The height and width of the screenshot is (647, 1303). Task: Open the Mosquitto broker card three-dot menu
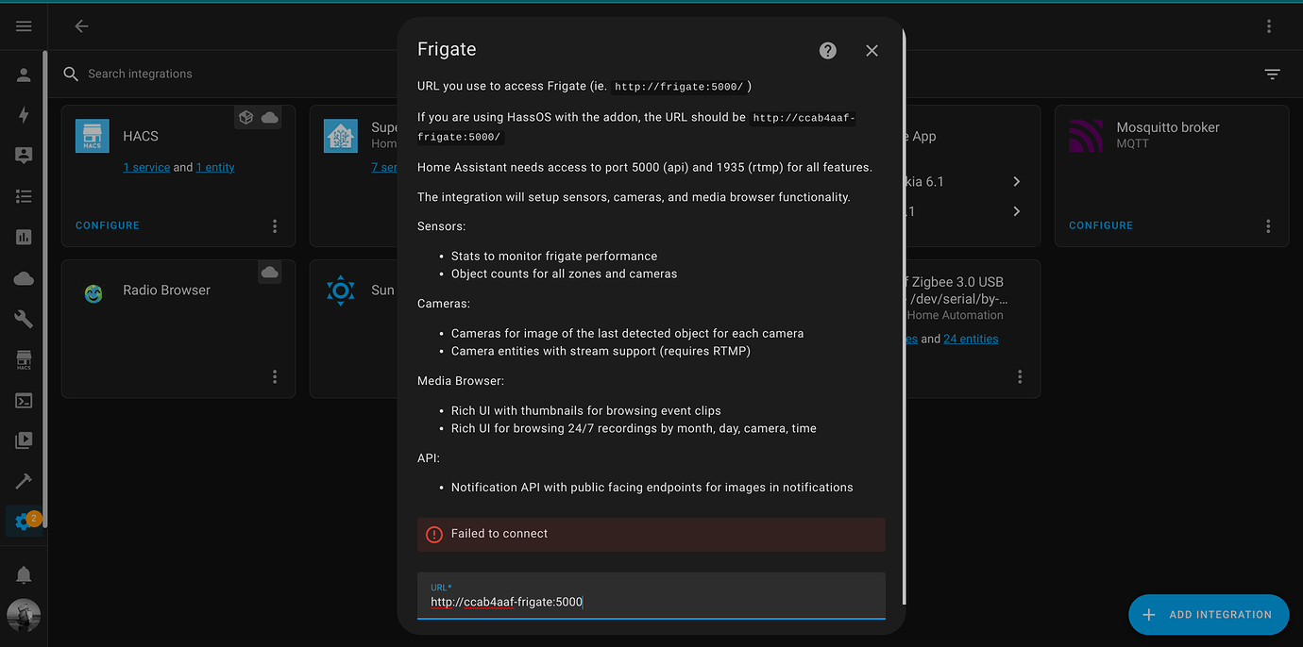coord(1267,225)
